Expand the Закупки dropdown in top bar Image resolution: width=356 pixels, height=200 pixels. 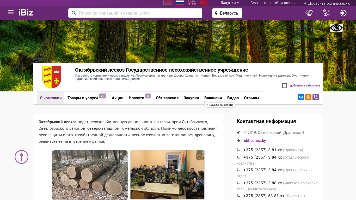230,3
